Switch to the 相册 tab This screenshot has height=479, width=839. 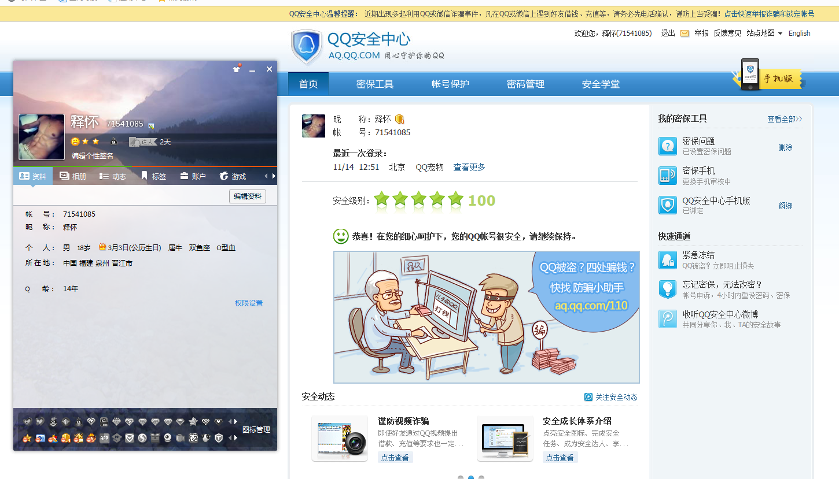[x=73, y=176]
